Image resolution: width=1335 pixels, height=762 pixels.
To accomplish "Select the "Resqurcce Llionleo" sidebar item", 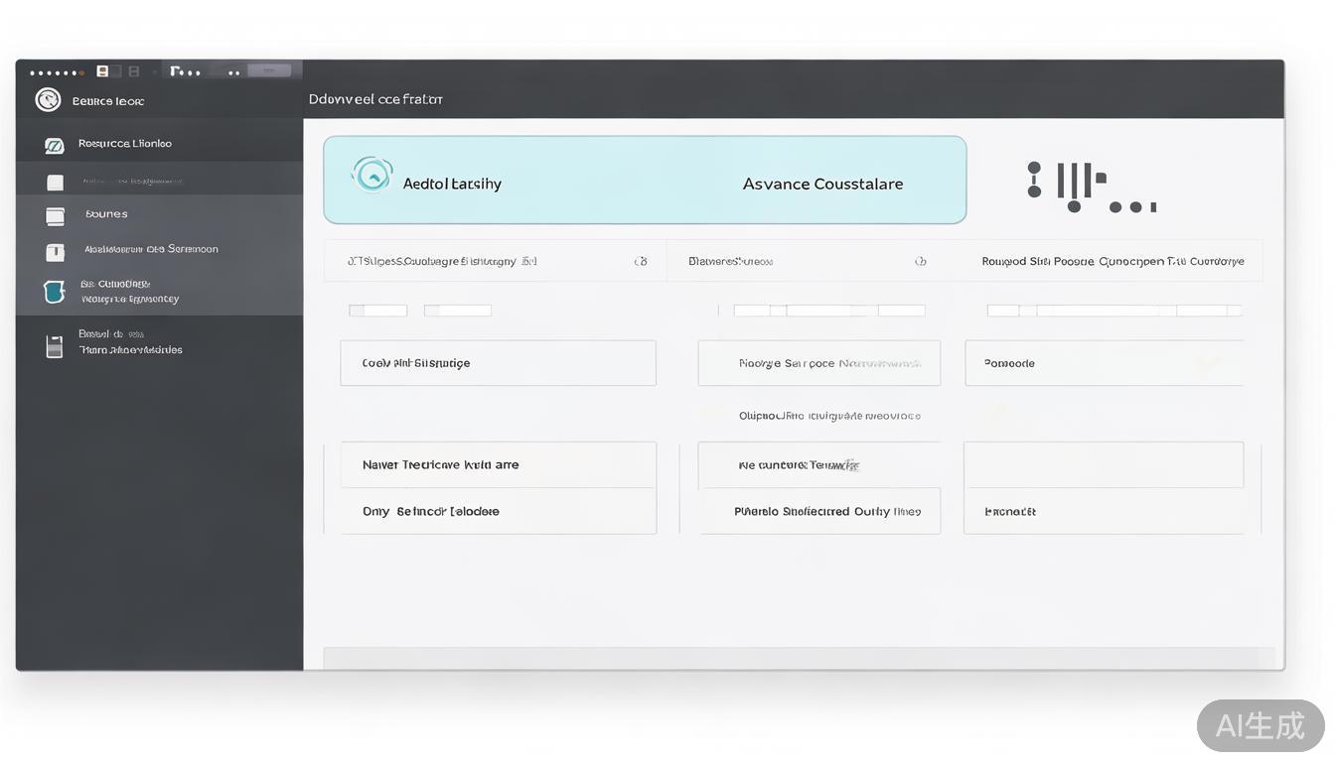I will point(125,144).
